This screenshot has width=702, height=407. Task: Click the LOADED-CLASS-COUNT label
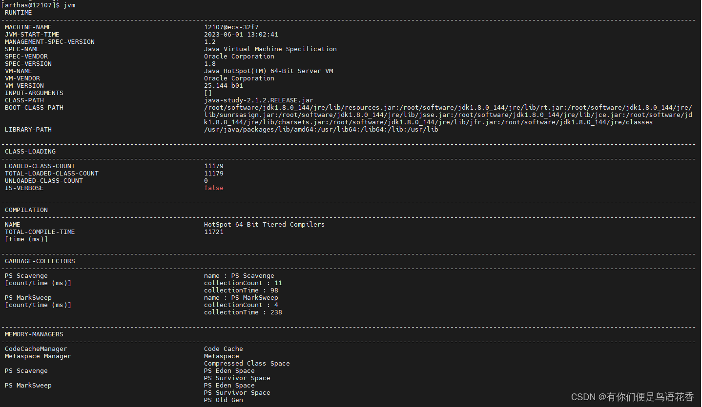(40, 166)
